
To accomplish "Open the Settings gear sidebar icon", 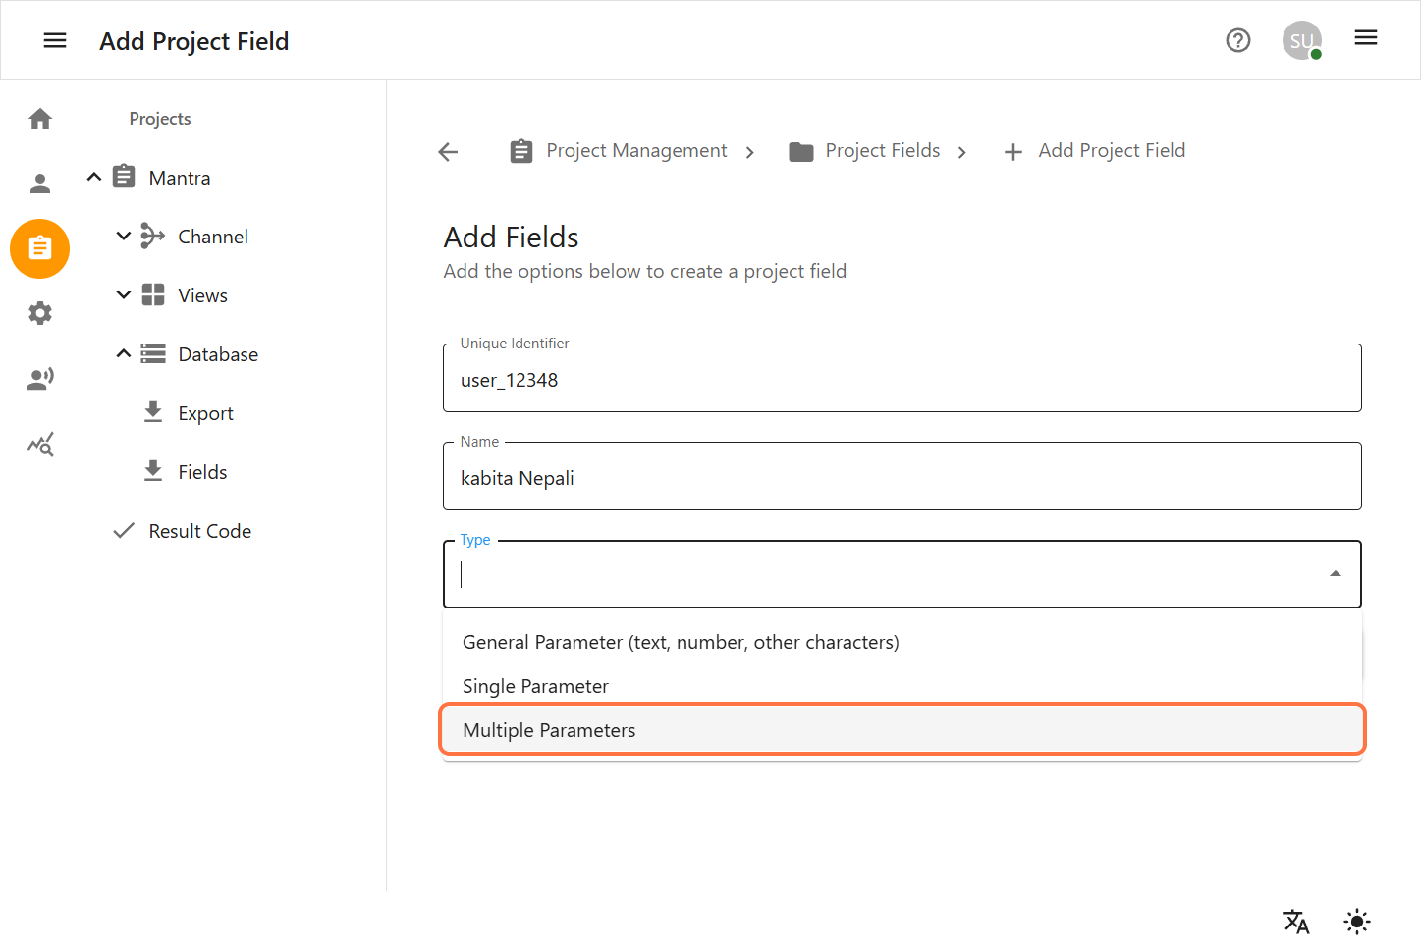I will (39, 313).
